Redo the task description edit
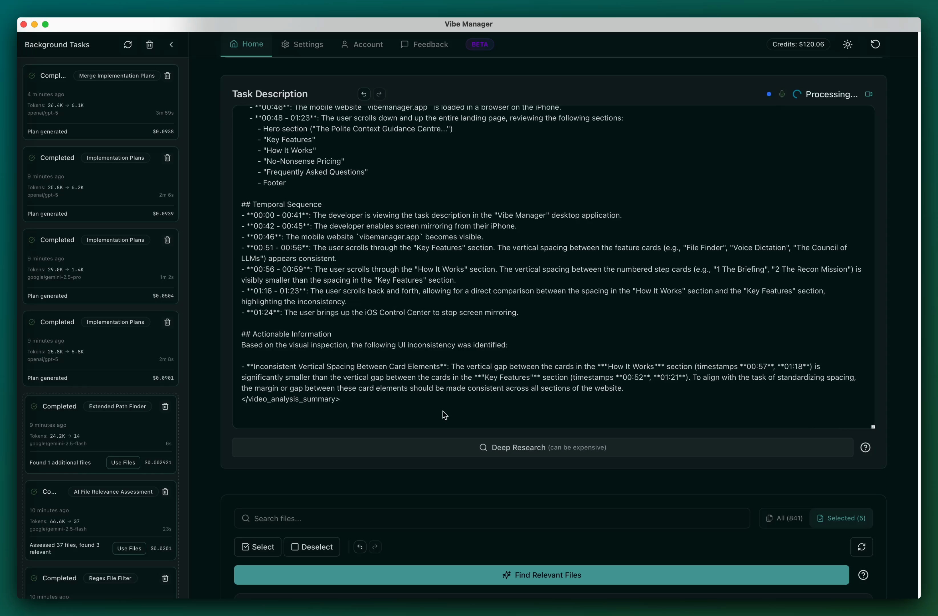The height and width of the screenshot is (616, 938). click(379, 94)
